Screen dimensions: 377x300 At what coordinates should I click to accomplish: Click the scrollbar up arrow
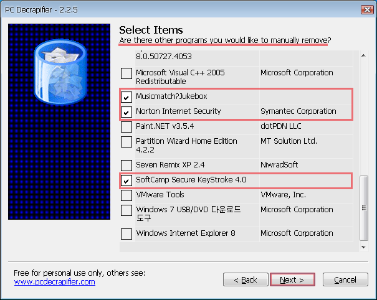(x=363, y=56)
